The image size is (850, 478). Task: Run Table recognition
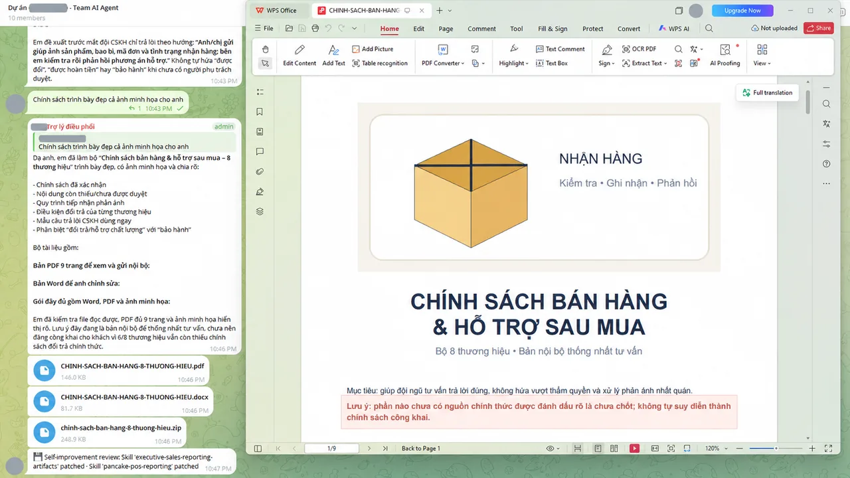(x=380, y=64)
